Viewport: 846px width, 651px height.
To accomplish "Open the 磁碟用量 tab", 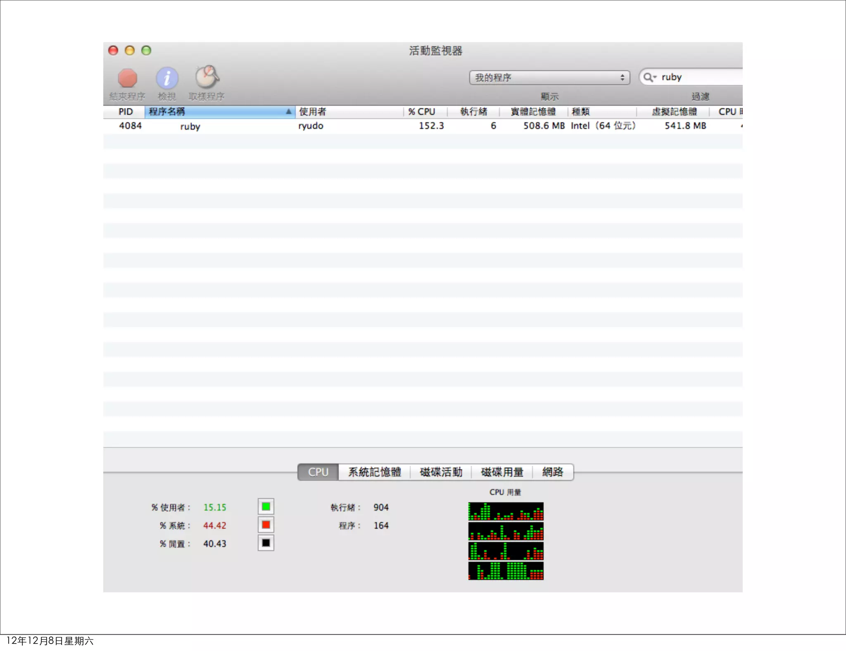I will (x=502, y=472).
